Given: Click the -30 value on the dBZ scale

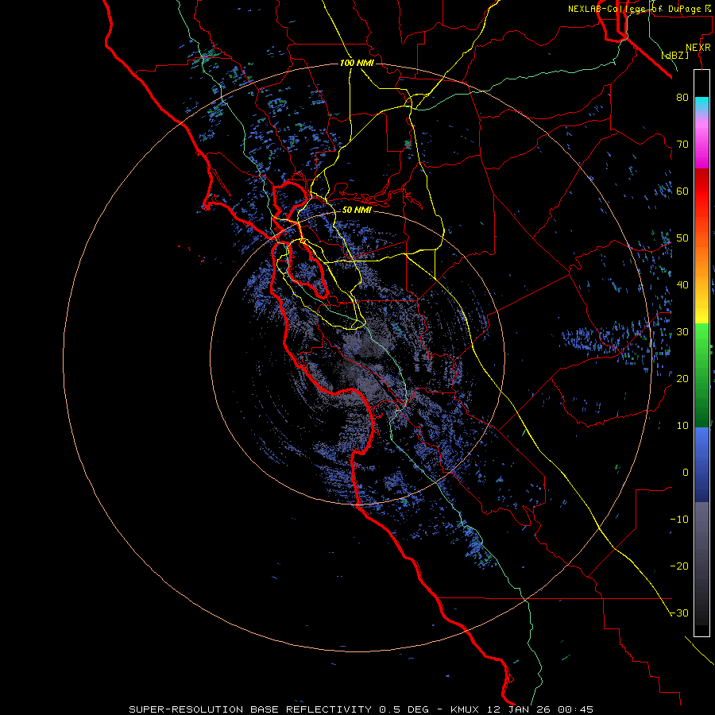Looking at the screenshot, I should click(679, 613).
